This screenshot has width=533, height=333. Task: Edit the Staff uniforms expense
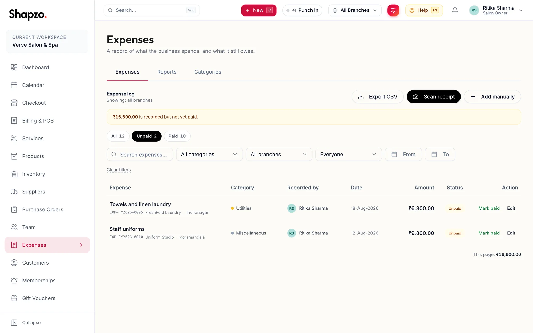[x=511, y=233]
